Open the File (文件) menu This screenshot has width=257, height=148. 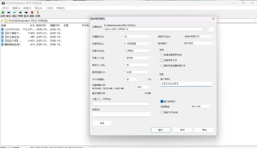[5, 8]
